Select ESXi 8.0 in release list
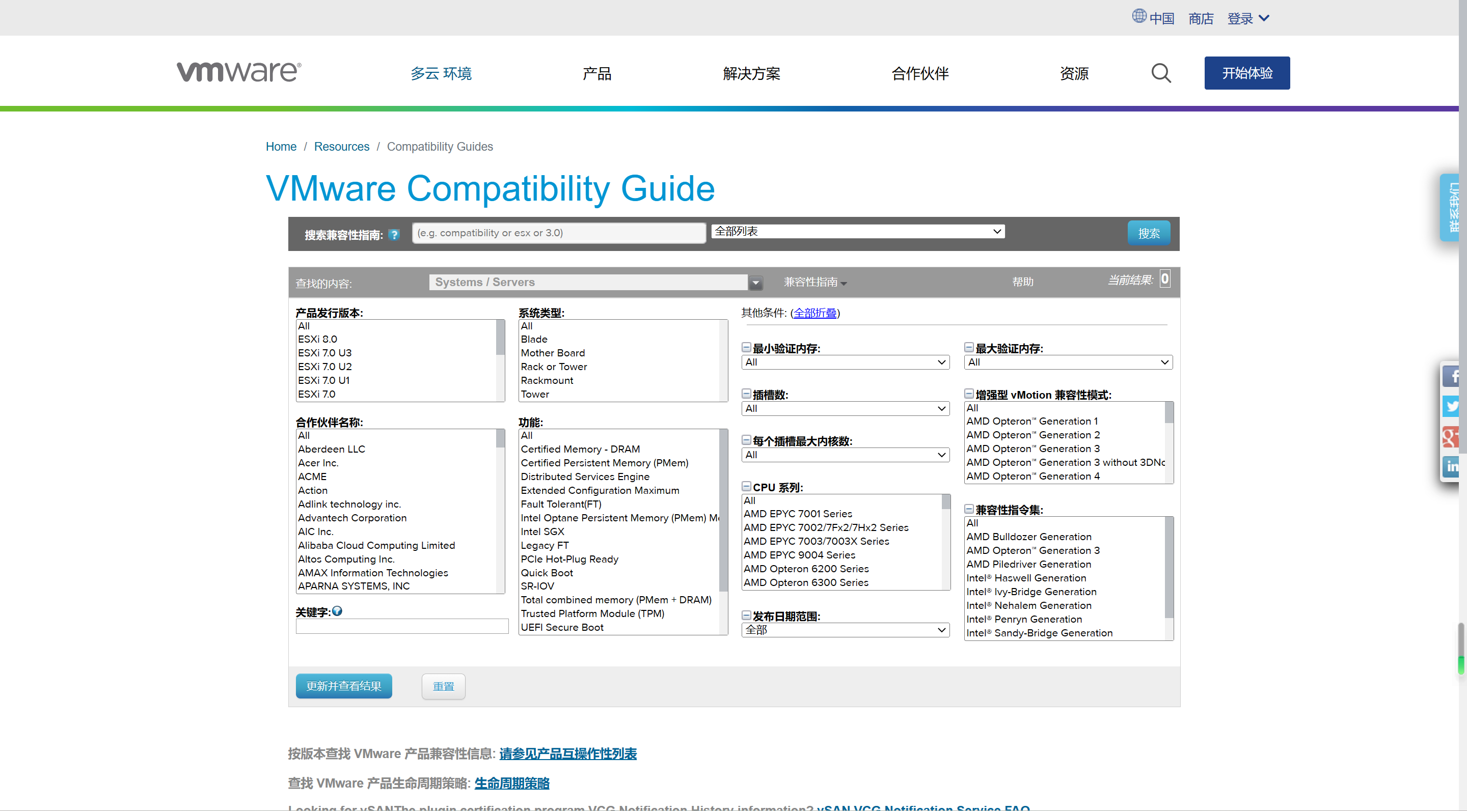Viewport: 1467px width, 811px height. coord(396,339)
